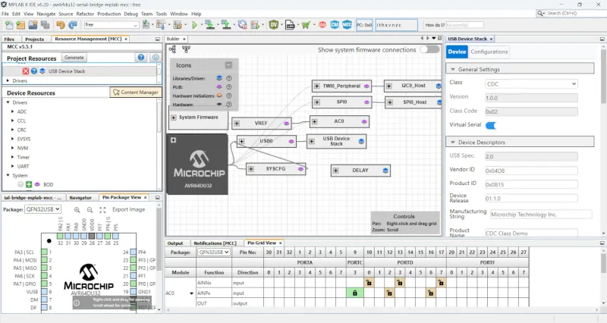
Task: Collapse the General Settings section
Action: click(x=453, y=70)
